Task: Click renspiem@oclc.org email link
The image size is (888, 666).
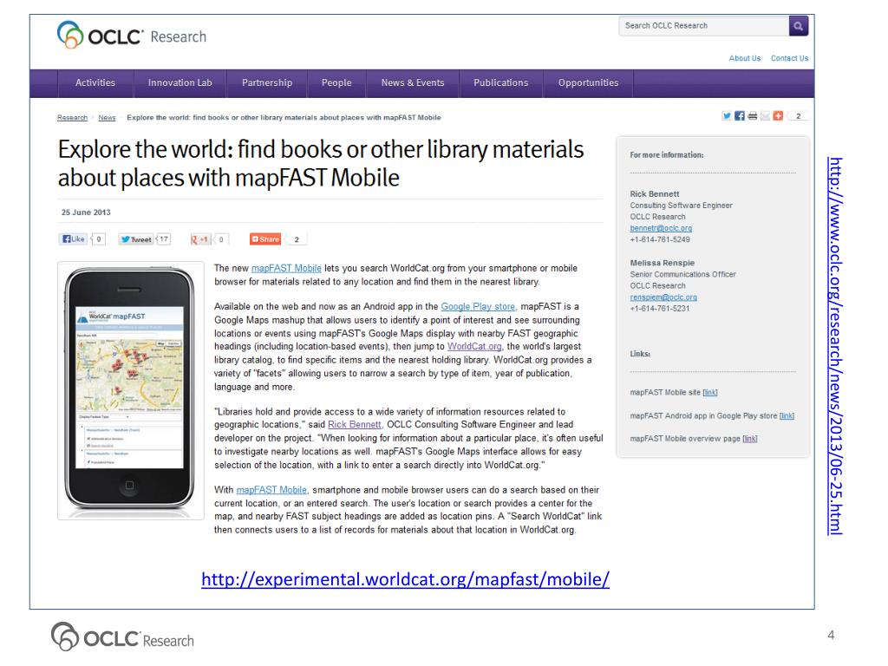Action: pos(663,297)
